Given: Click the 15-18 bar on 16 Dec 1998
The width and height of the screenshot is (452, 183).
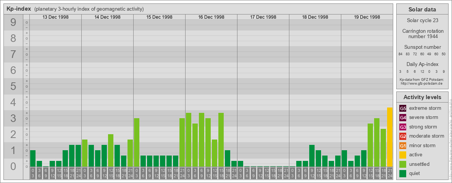Looking at the screenshot, I should click(221, 140).
